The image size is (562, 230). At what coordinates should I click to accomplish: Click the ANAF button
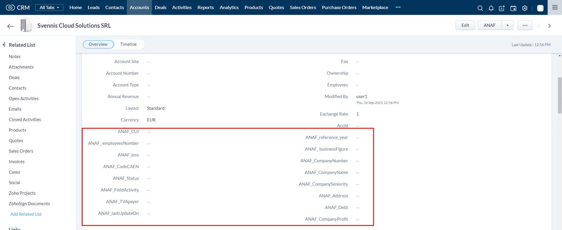[489, 25]
